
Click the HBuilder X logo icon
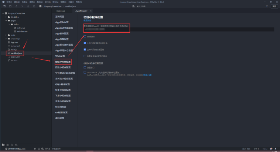3,2
